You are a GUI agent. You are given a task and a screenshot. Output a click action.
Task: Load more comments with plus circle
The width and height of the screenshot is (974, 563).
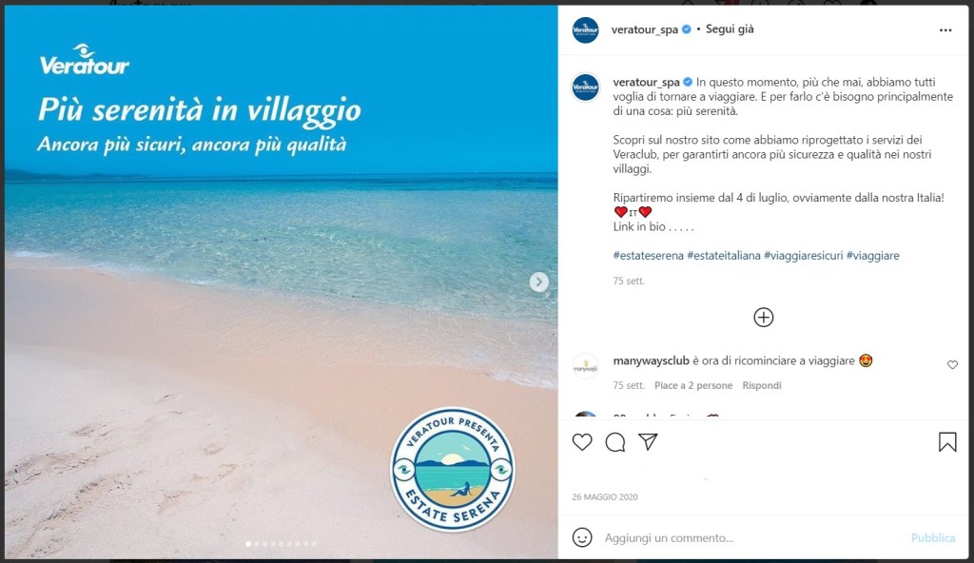coord(764,318)
